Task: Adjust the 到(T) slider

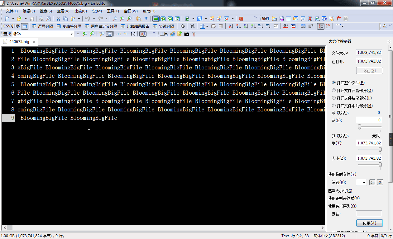Action: (x=380, y=150)
